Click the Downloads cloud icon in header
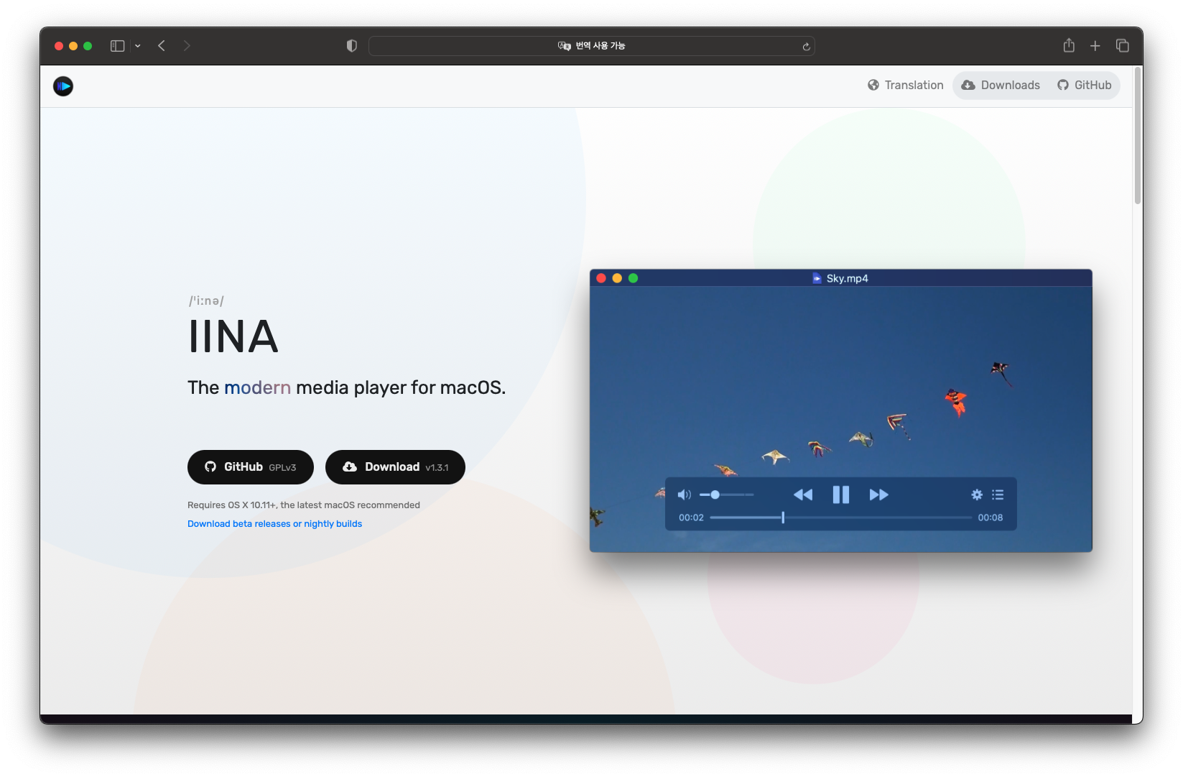 [x=968, y=85]
